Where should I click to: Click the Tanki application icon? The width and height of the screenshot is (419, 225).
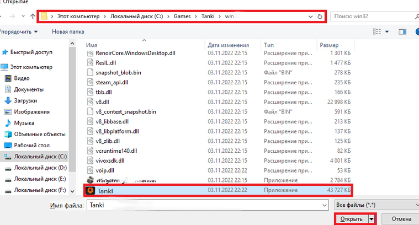coord(91,191)
